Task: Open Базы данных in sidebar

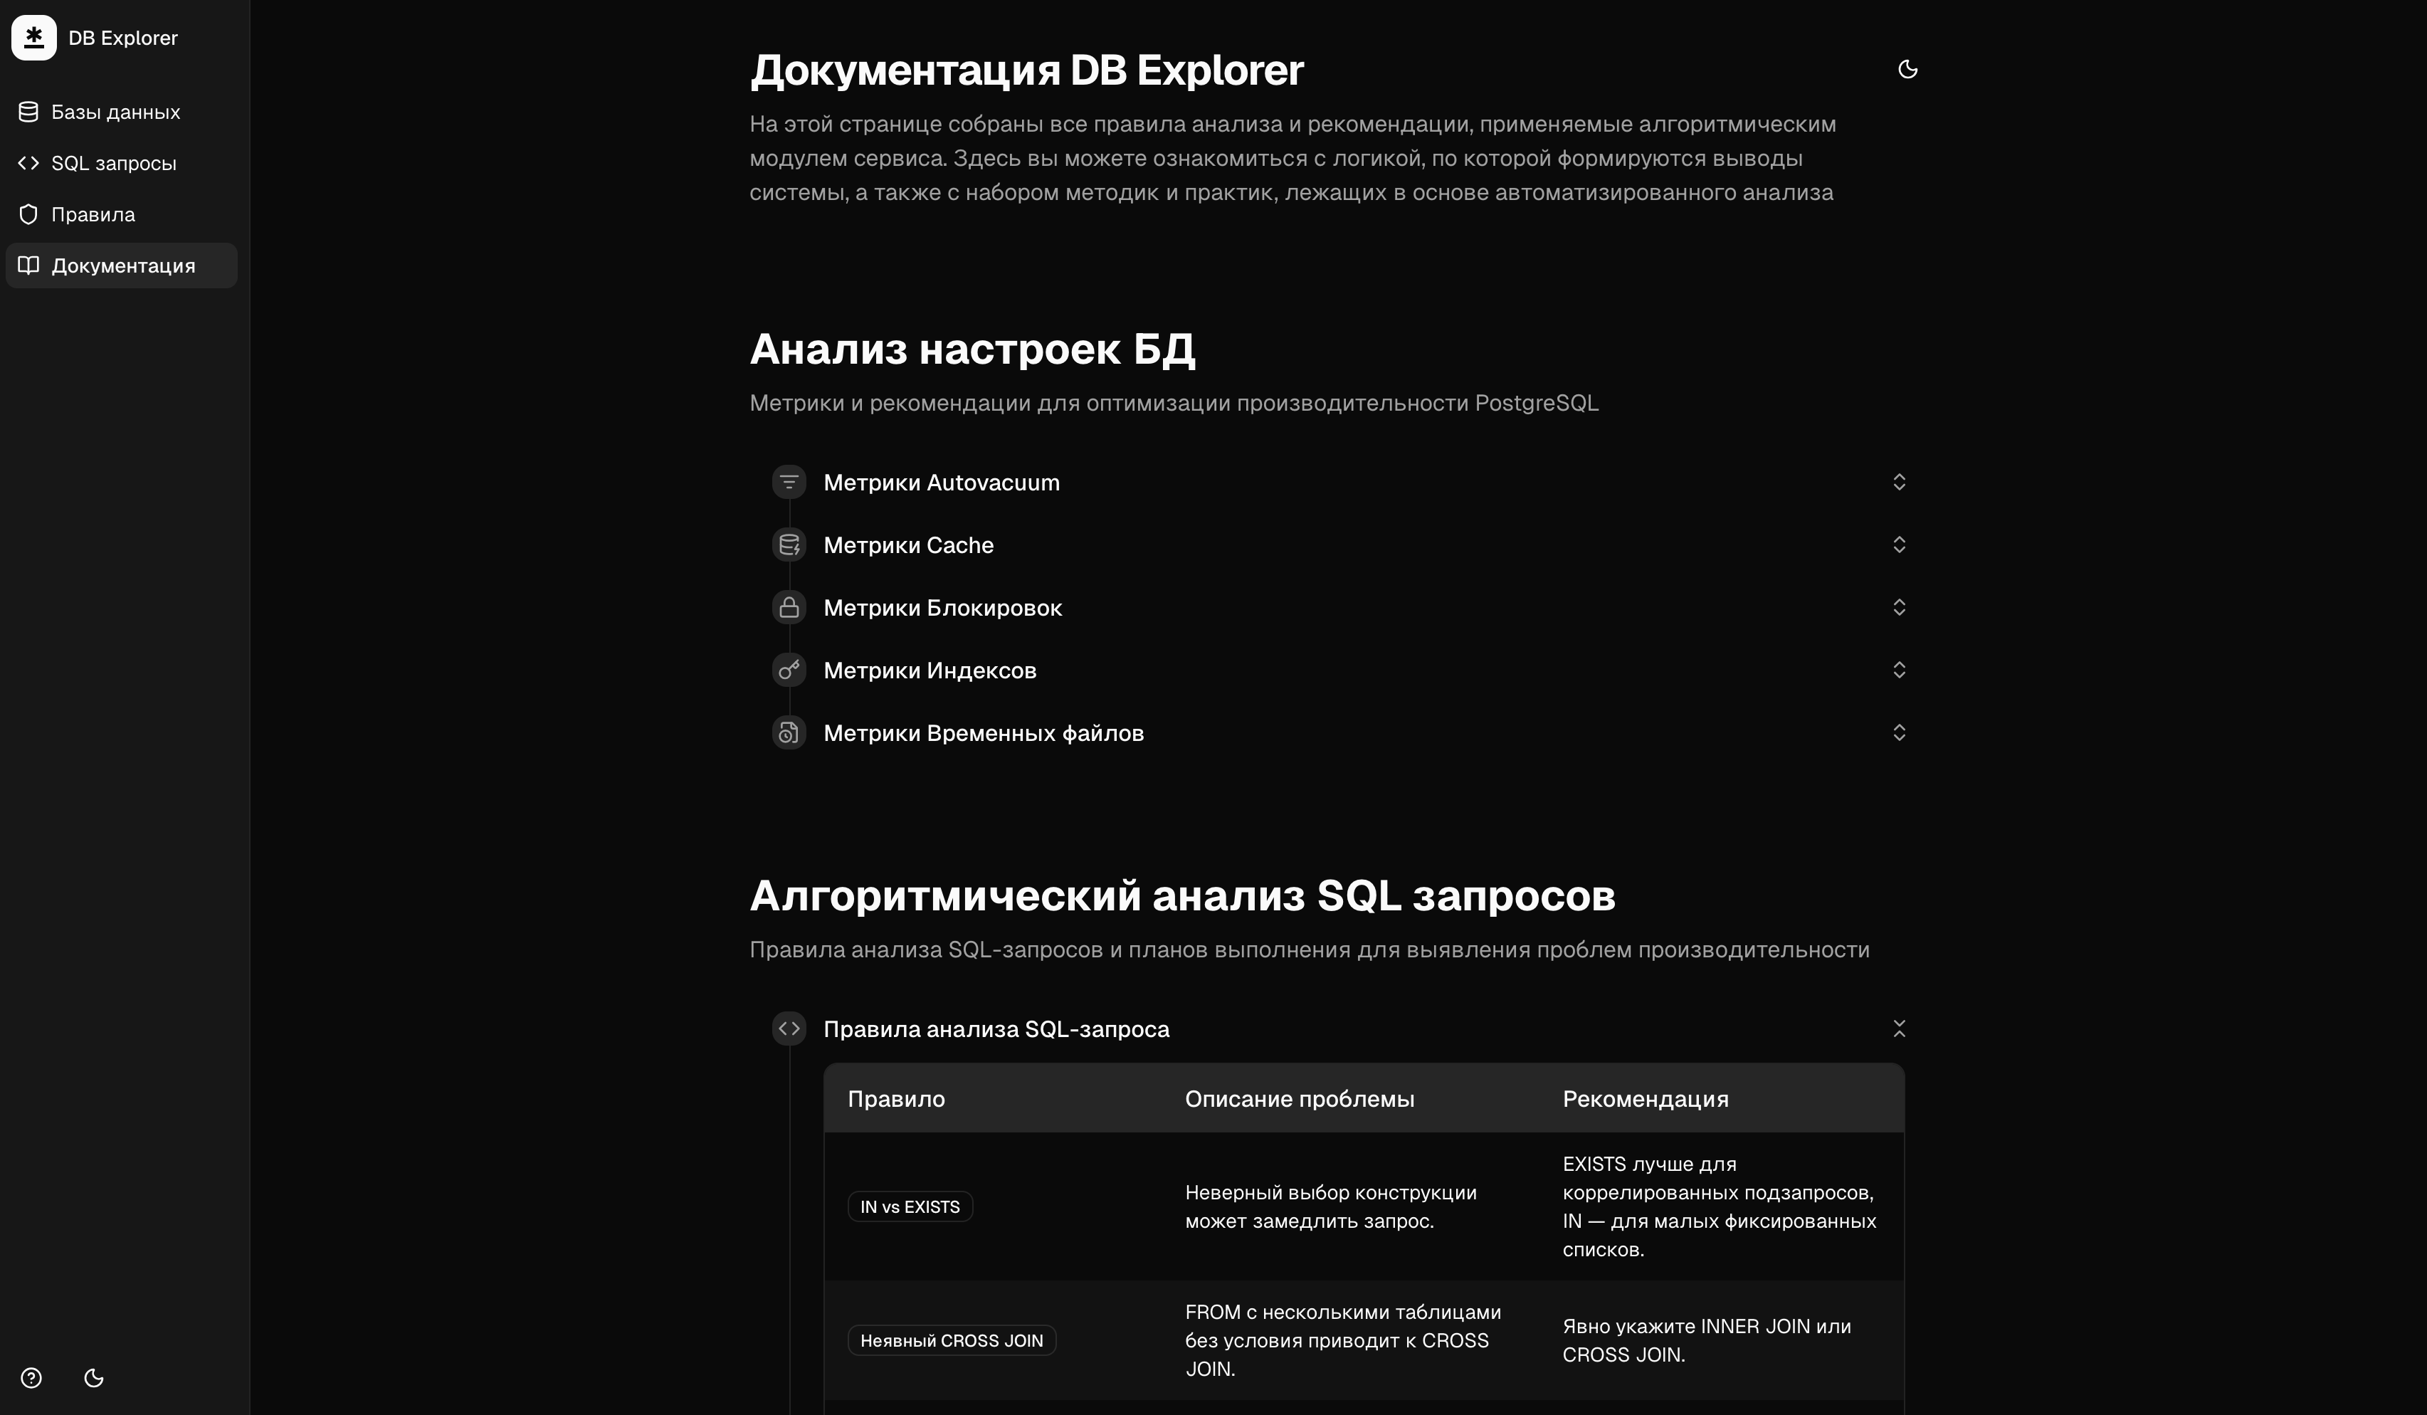Action: click(x=115, y=112)
